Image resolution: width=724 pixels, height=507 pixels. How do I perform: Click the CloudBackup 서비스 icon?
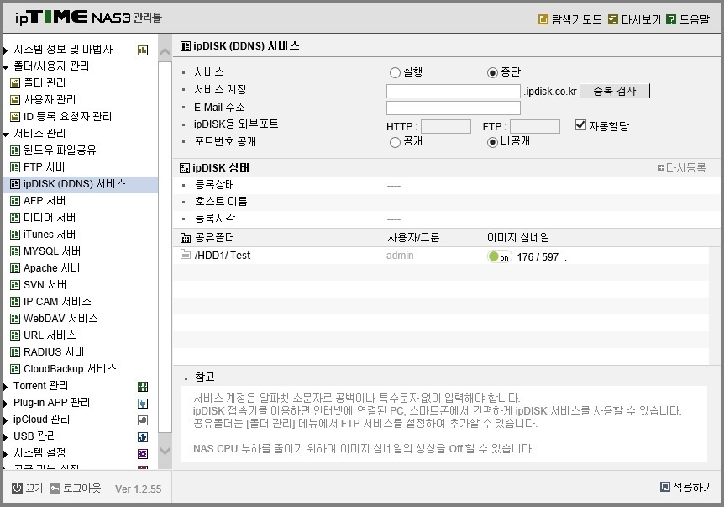15,369
